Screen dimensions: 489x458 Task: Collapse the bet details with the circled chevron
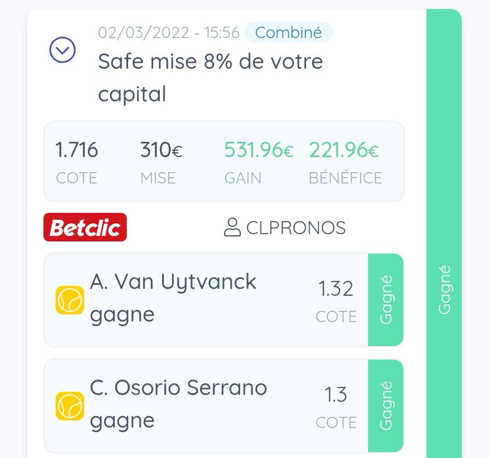point(62,50)
